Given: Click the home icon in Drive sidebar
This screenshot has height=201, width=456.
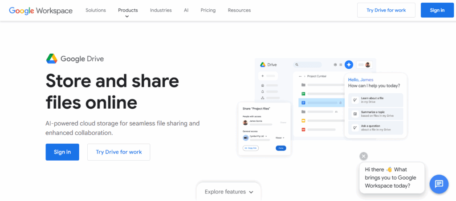Looking at the screenshot, I should (x=263, y=86).
